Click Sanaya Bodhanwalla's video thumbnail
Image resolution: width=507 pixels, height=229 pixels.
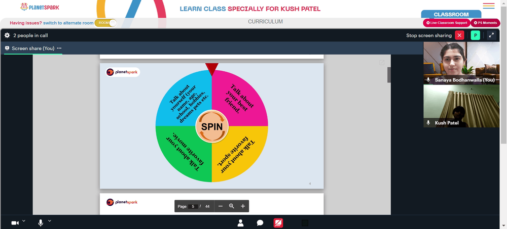461,63
